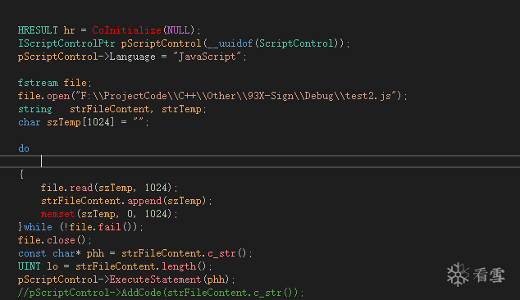Click the commented AddCode line
Viewport: 520px width, 300px height.
pyautogui.click(x=161, y=293)
